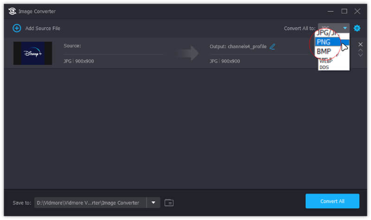Click the Image Converter app logo
The width and height of the screenshot is (371, 220).
(13, 11)
